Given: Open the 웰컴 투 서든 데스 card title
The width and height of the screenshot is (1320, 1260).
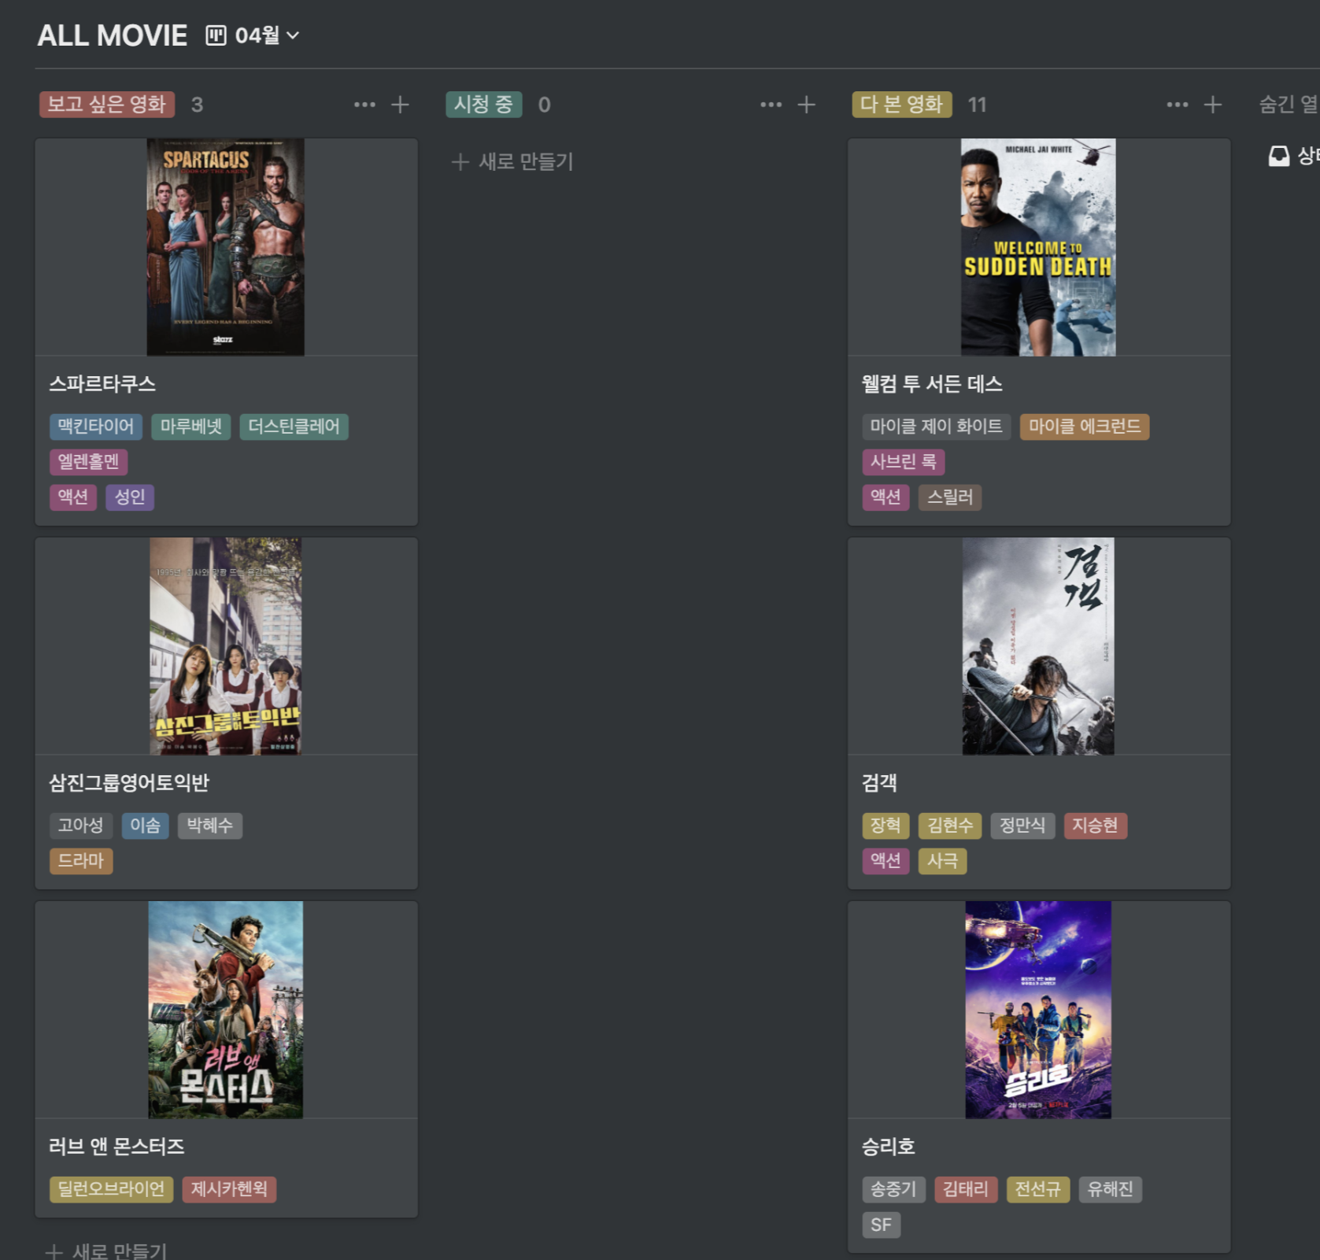Looking at the screenshot, I should 932,384.
